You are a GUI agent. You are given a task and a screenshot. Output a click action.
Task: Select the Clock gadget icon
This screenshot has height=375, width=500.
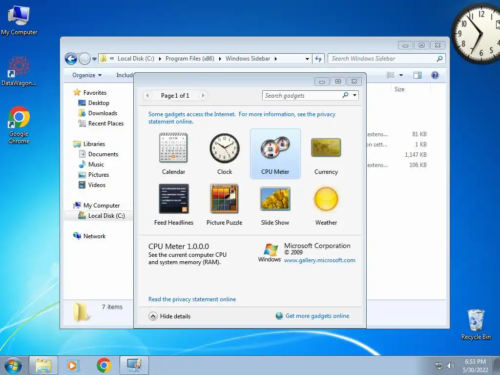(225, 148)
